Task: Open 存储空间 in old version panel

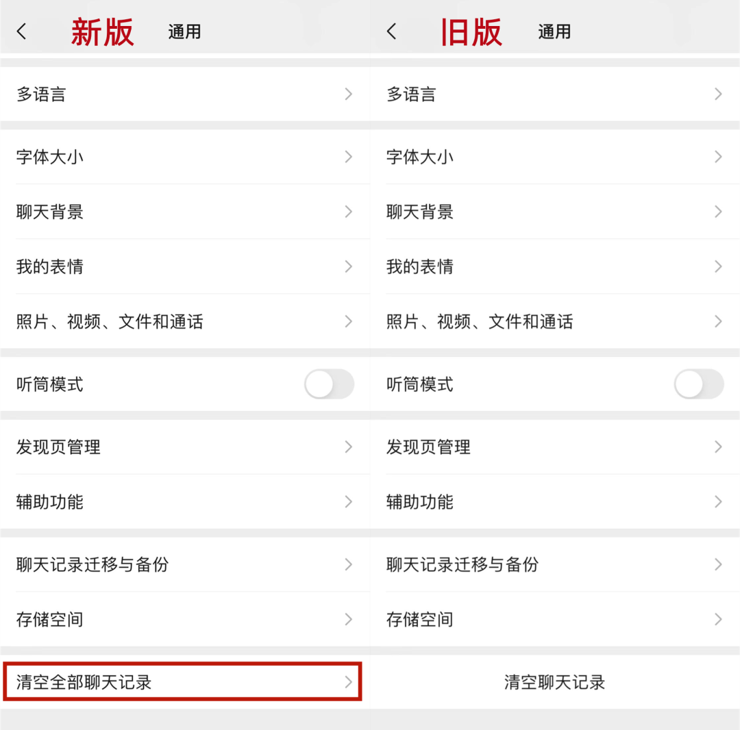Action: pos(420,620)
